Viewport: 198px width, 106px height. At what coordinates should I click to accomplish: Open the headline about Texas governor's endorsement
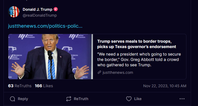136,44
